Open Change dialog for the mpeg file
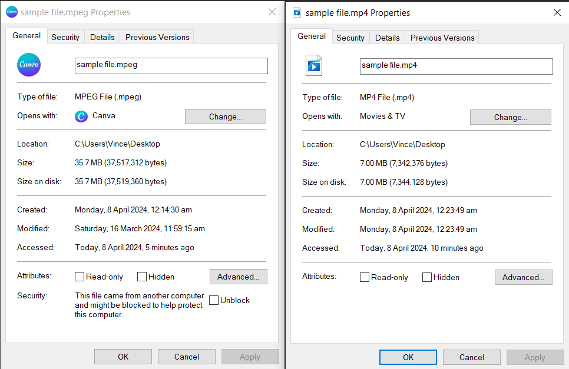Screen dimensions: 569x369 (x=225, y=116)
